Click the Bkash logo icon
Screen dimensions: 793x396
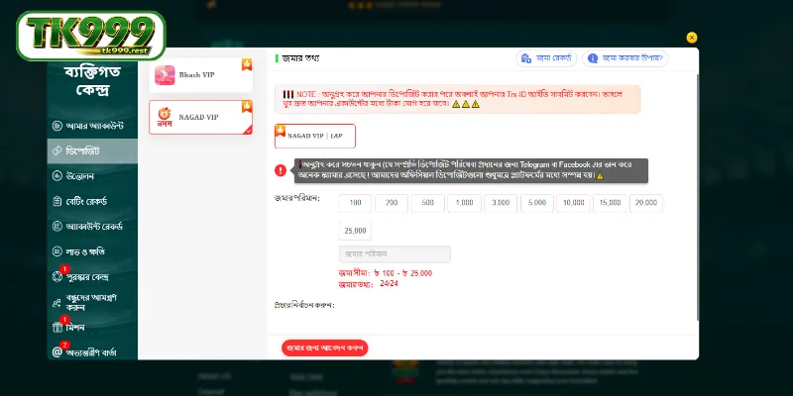pos(165,75)
